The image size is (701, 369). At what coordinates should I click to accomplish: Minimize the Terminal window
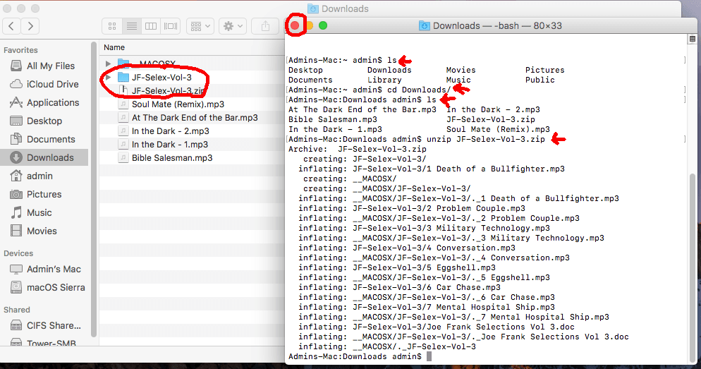[310, 25]
